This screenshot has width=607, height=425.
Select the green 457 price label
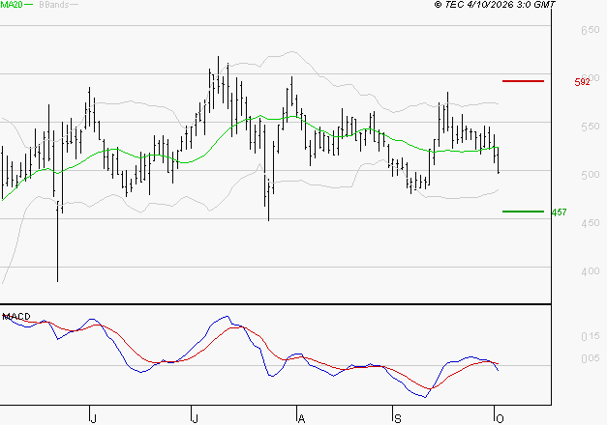559,212
